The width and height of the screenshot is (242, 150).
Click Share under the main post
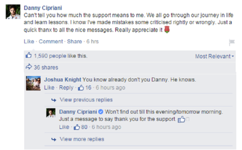[74, 42]
